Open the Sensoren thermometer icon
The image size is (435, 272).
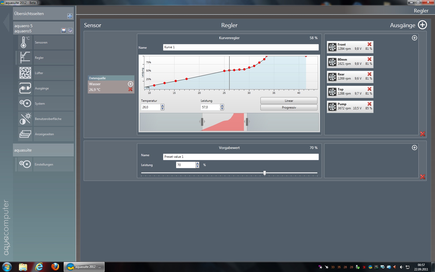click(x=25, y=42)
